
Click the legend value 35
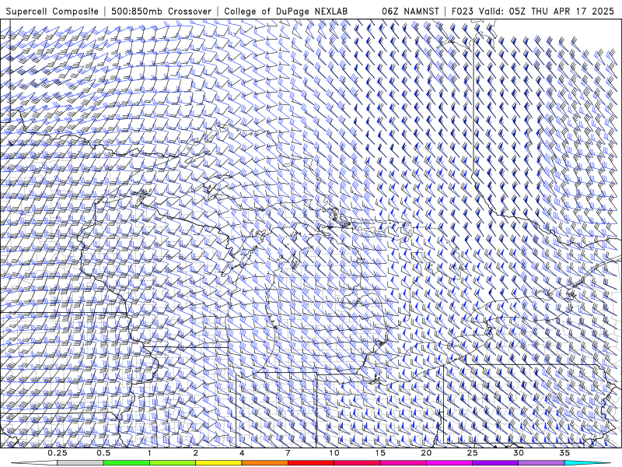tap(564, 453)
